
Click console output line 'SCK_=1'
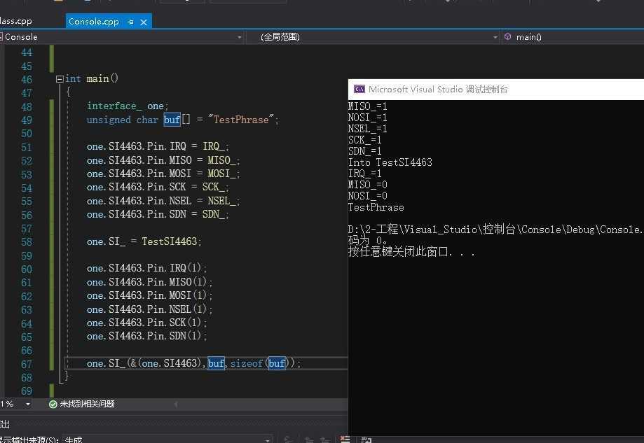pyautogui.click(x=365, y=140)
